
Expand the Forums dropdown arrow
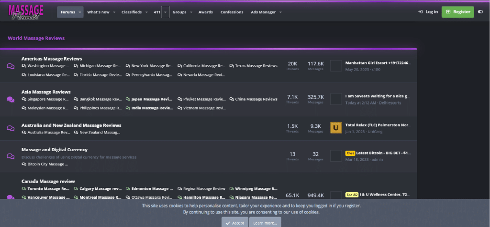click(80, 12)
